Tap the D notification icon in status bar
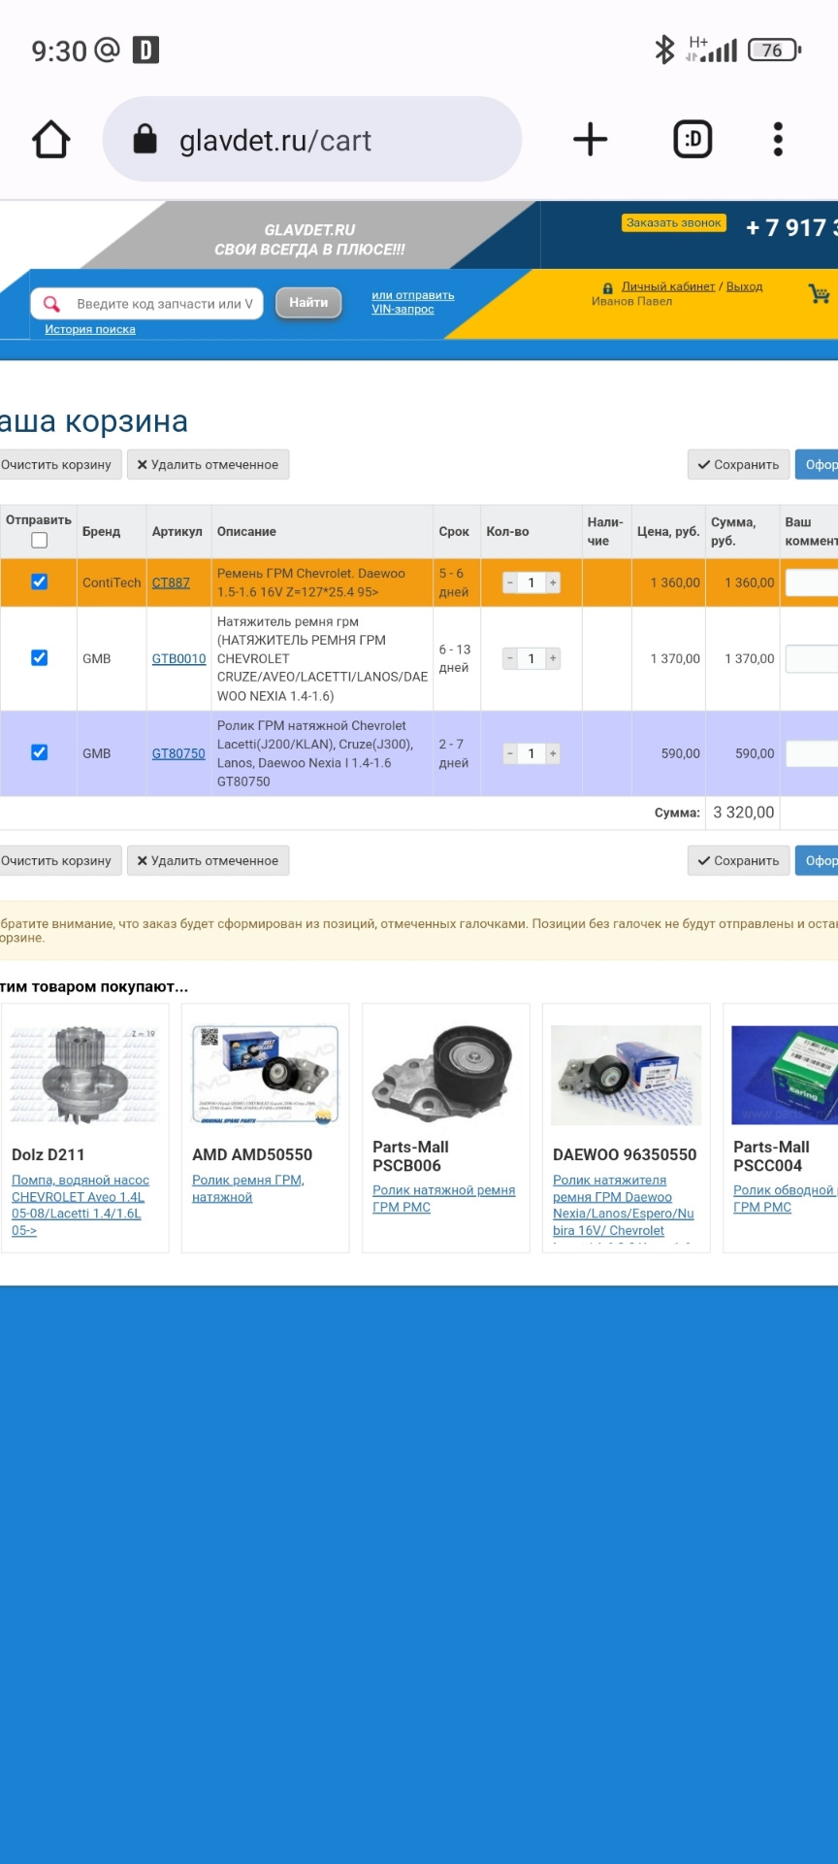 pyautogui.click(x=145, y=50)
